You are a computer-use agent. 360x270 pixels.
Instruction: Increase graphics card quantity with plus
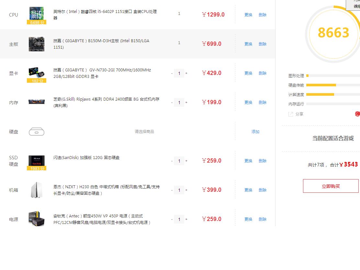186,73
